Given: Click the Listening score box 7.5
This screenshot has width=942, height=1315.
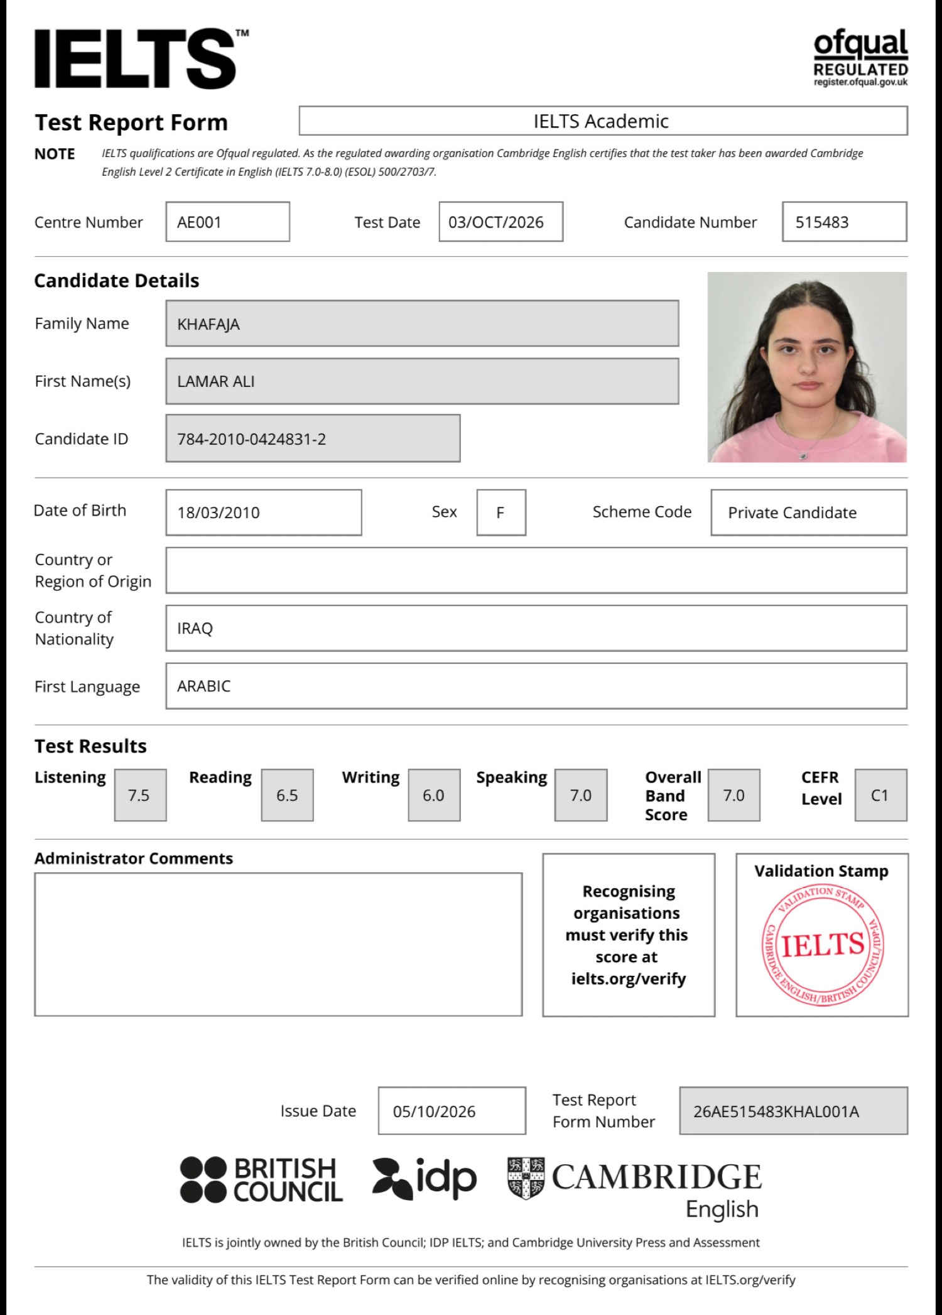Looking at the screenshot, I should (x=140, y=795).
